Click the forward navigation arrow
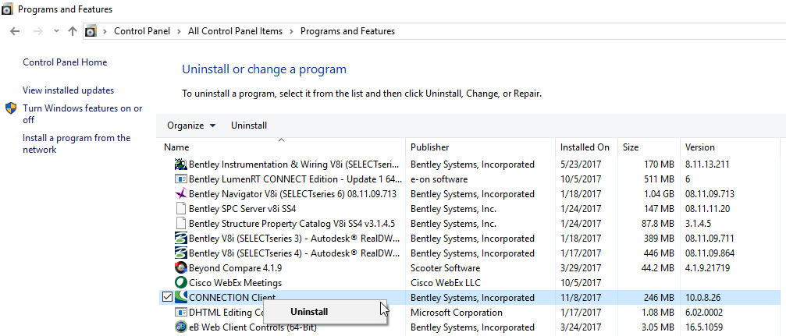The image size is (786, 336). coord(38,31)
